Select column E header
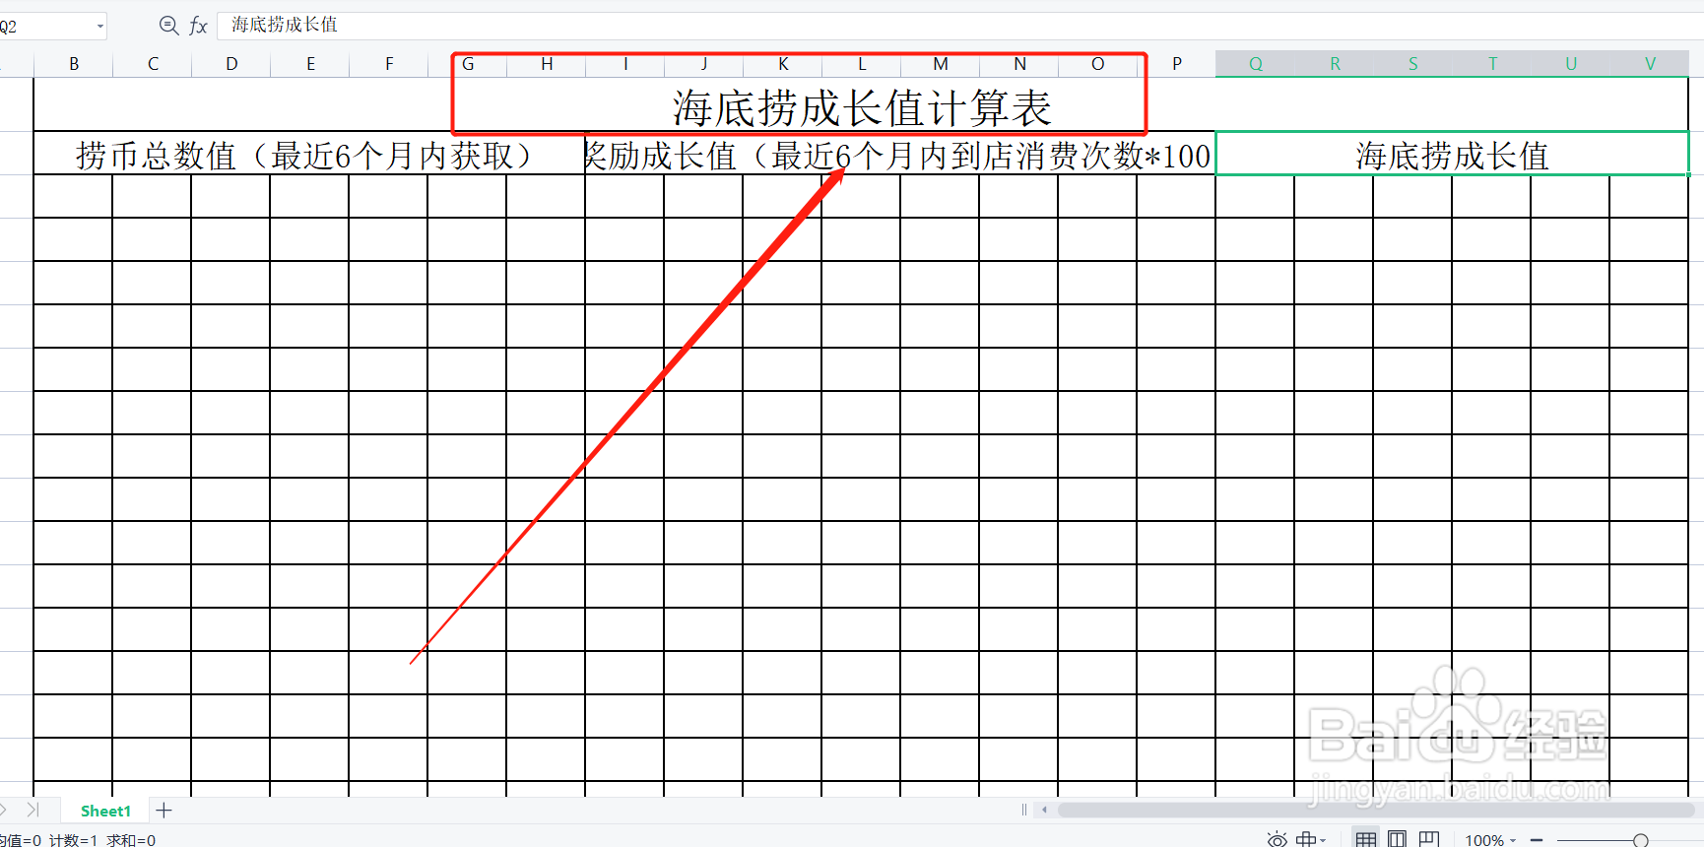The height and width of the screenshot is (847, 1704). (x=310, y=64)
